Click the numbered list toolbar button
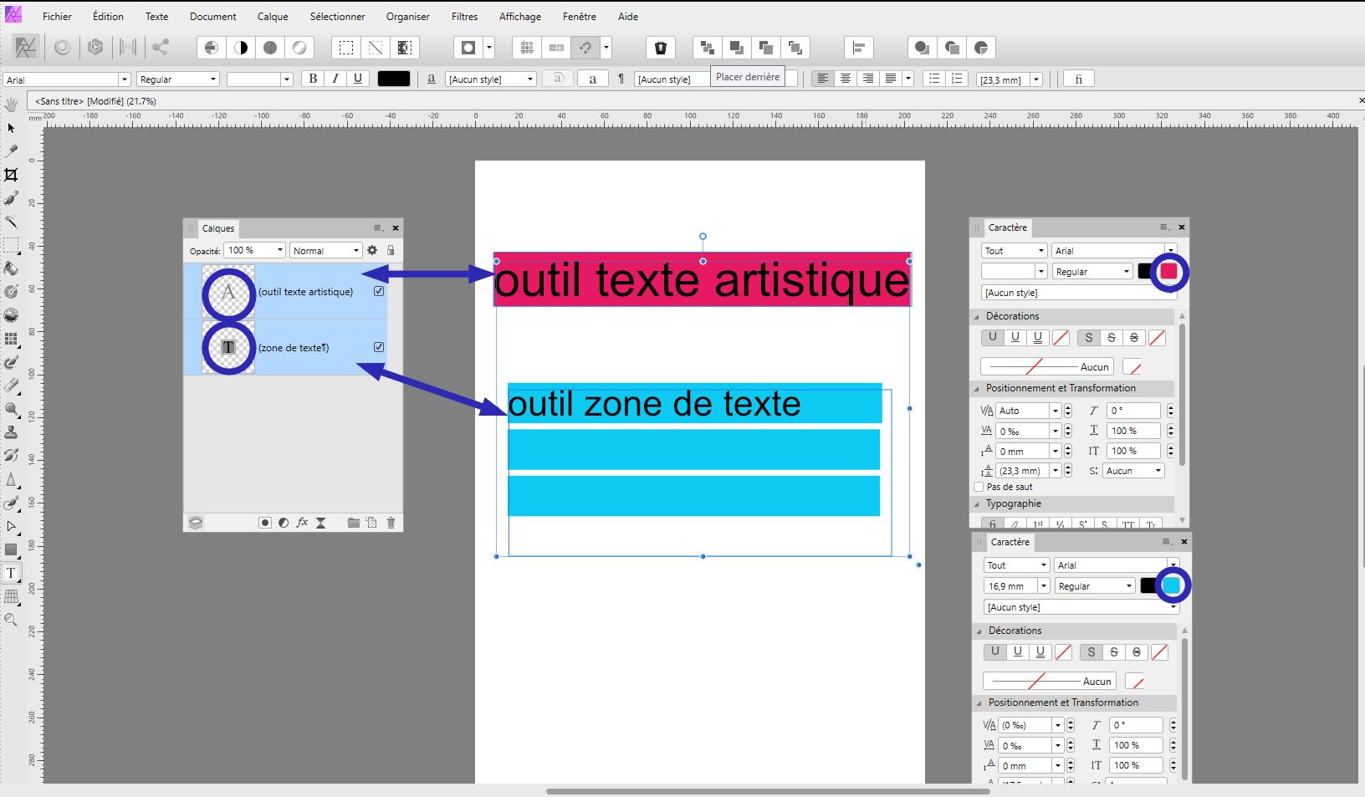The width and height of the screenshot is (1365, 797). point(957,79)
